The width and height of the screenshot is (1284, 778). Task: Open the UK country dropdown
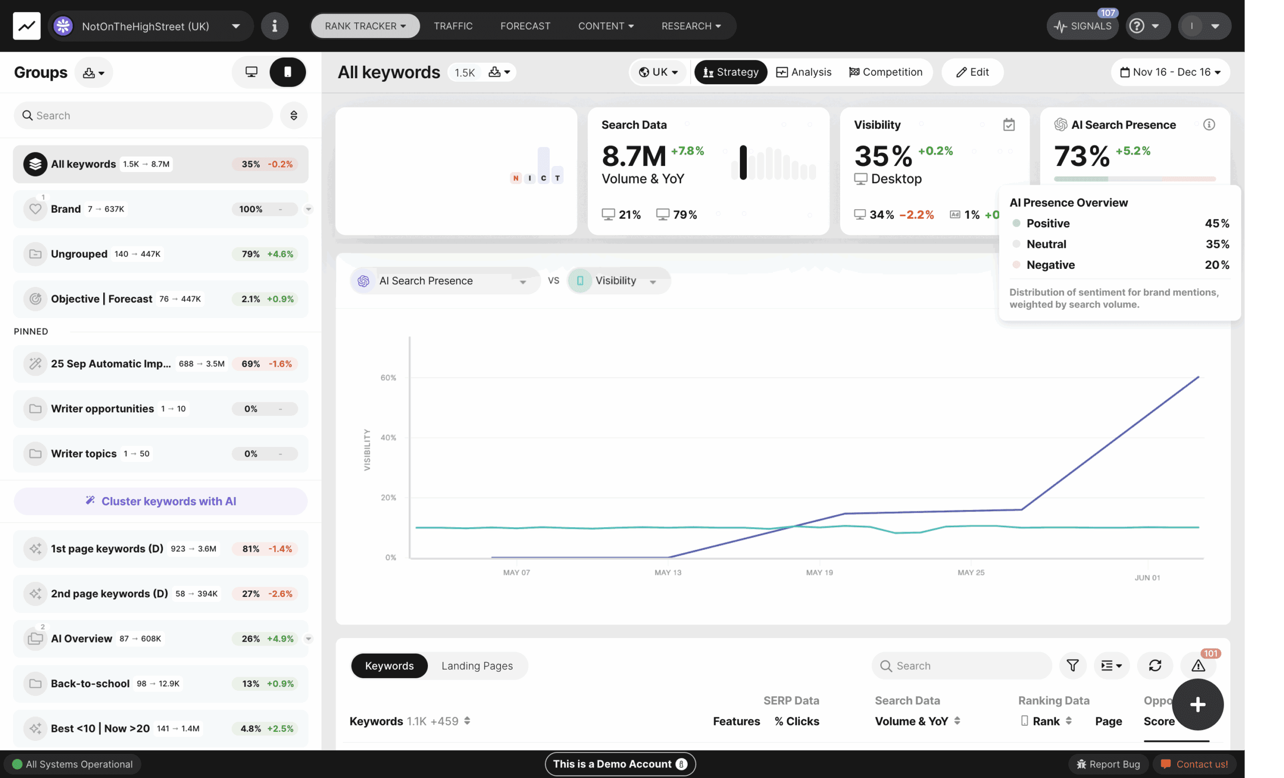[x=658, y=72]
